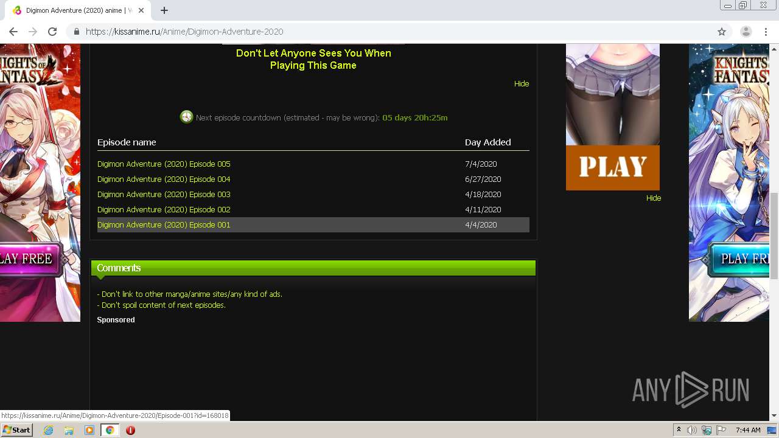Click the 7:44 AM system clock

click(748, 430)
